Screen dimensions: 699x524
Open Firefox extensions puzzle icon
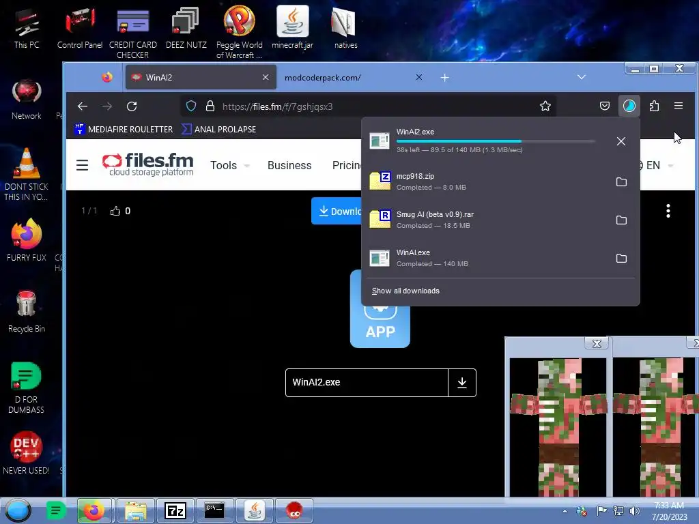(x=654, y=106)
